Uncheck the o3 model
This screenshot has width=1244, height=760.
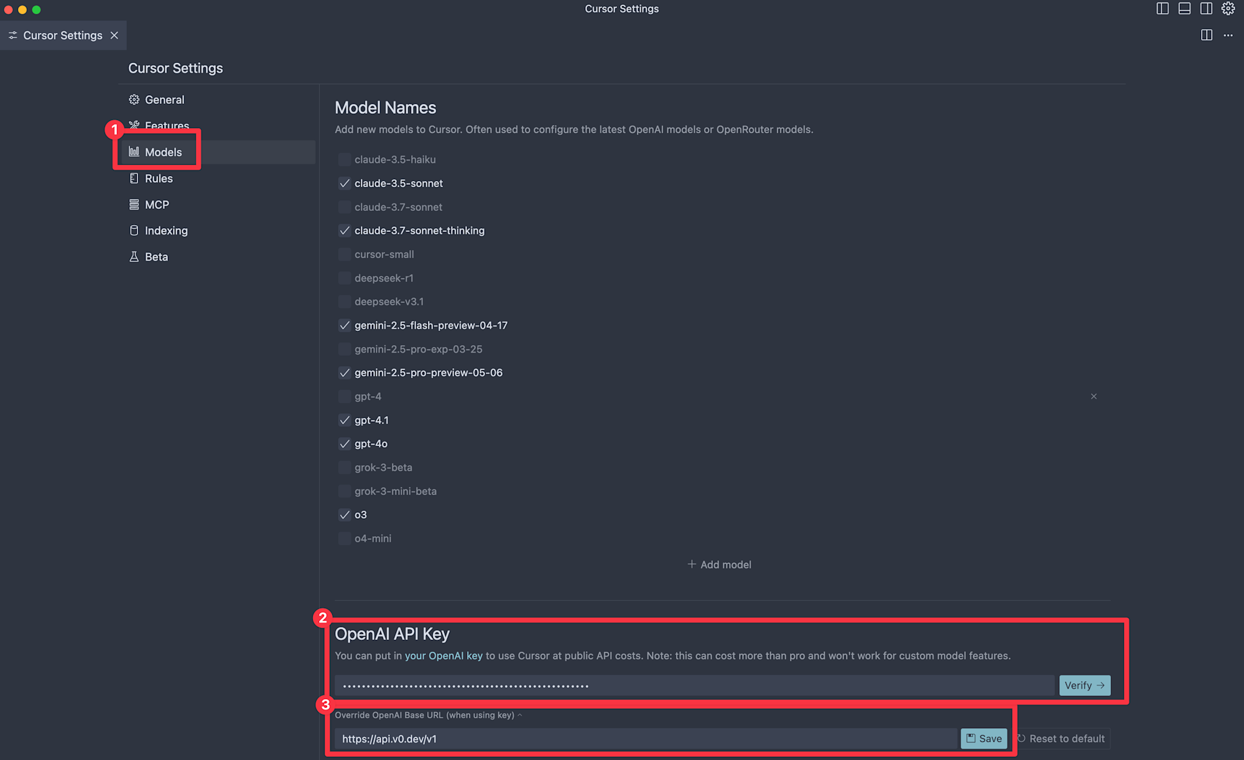(344, 515)
